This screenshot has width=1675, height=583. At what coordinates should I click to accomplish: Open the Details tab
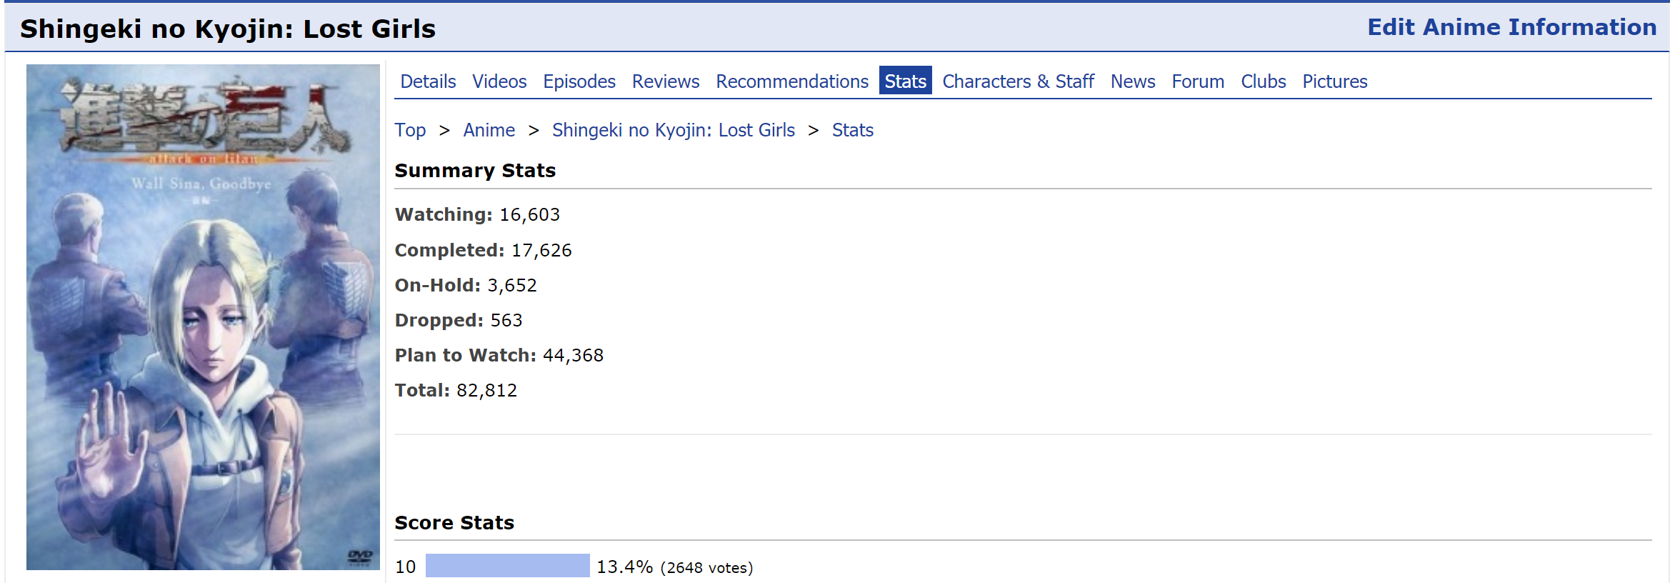(x=427, y=81)
